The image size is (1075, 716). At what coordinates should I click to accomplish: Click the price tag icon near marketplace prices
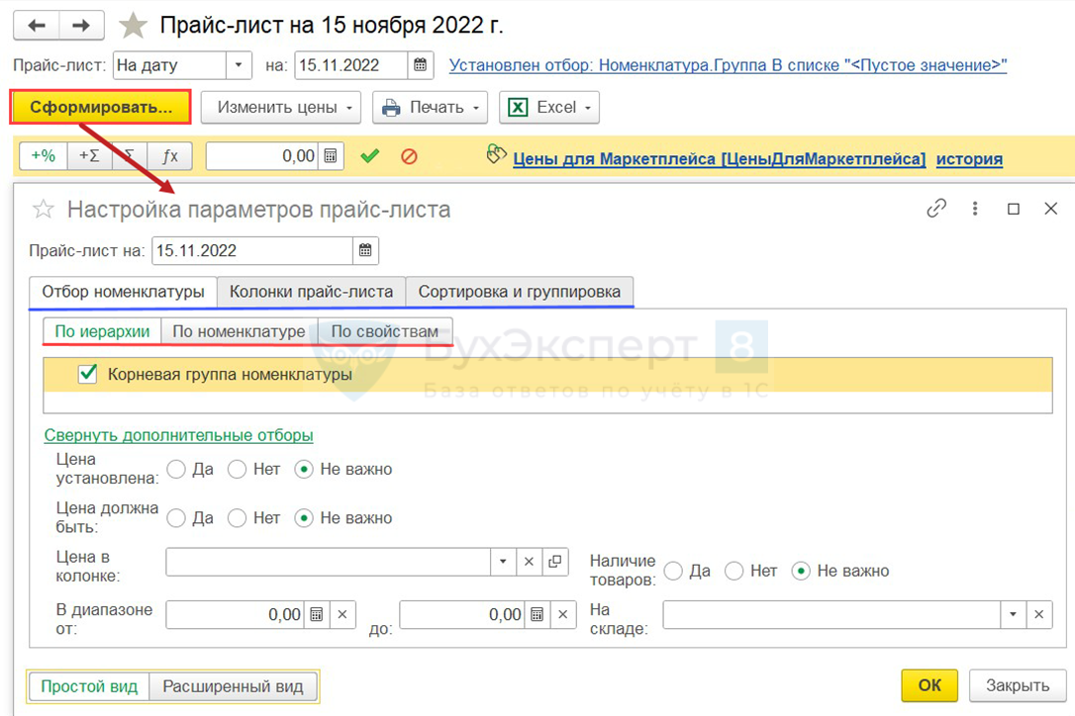click(496, 153)
